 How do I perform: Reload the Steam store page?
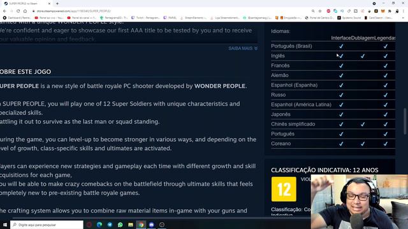(x=18, y=11)
